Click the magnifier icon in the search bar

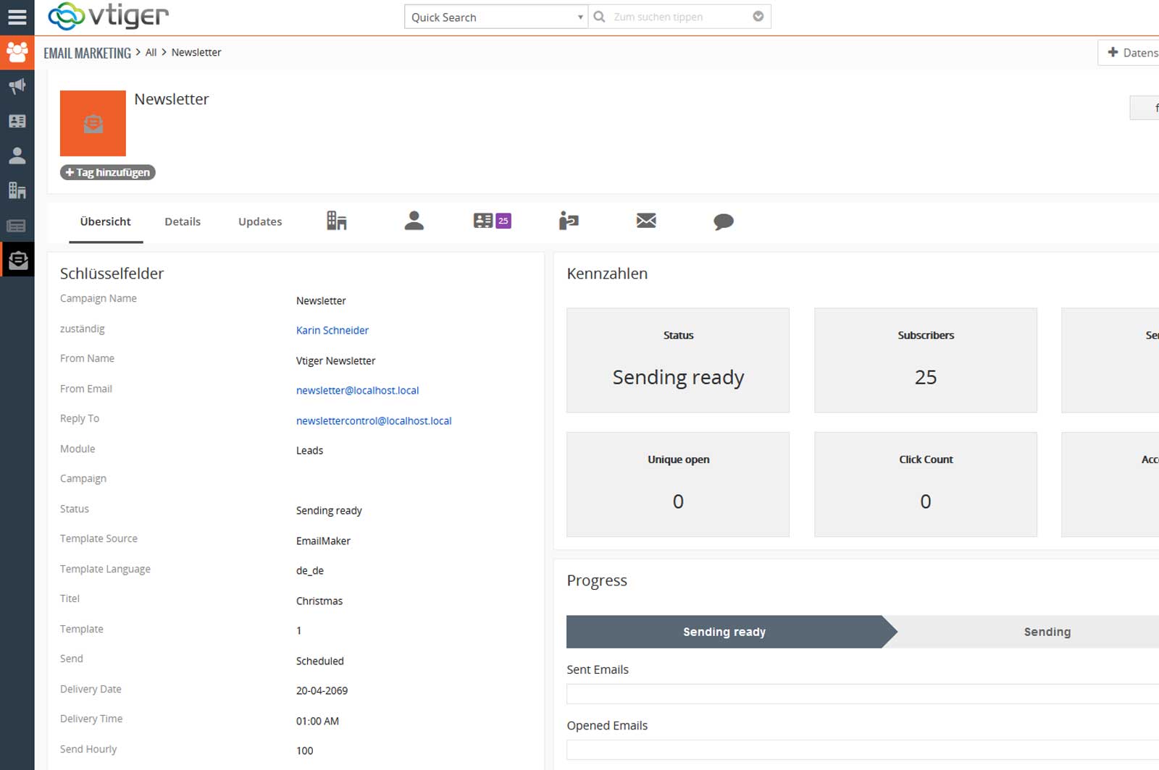[598, 16]
